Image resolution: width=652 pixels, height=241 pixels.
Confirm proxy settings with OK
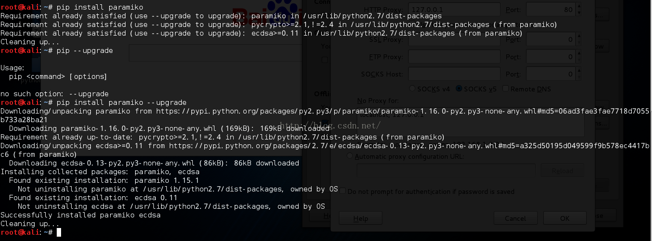coord(565,218)
